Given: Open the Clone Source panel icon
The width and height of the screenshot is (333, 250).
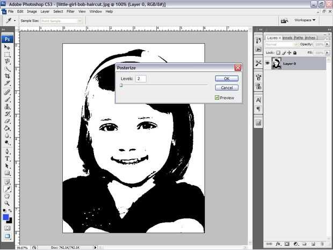Looking at the screenshot, I should coord(258,86).
